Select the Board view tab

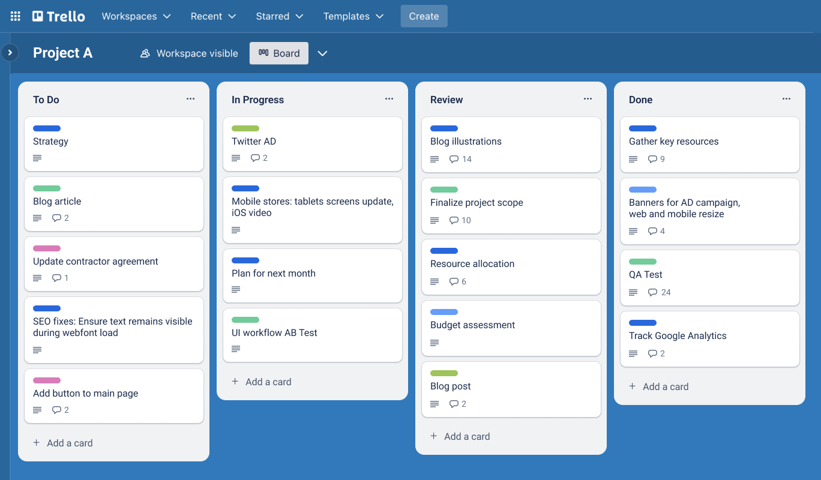pos(279,53)
